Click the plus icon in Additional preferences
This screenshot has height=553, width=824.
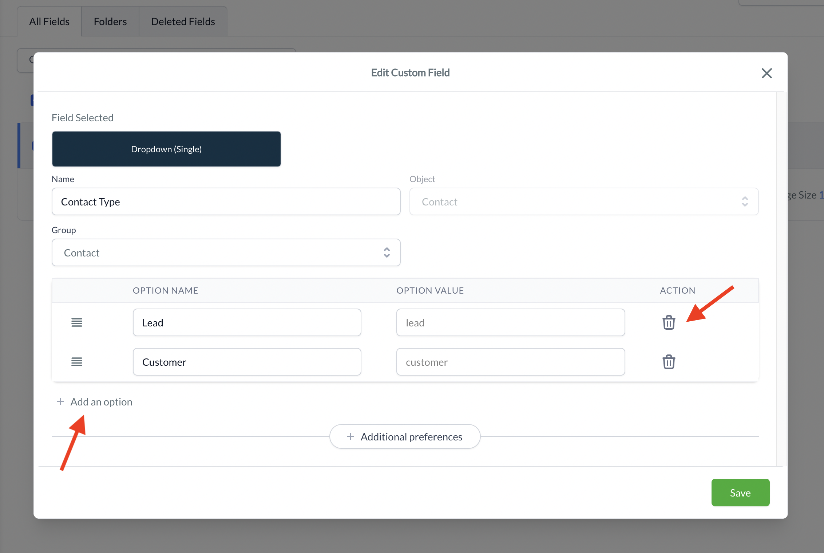click(350, 436)
